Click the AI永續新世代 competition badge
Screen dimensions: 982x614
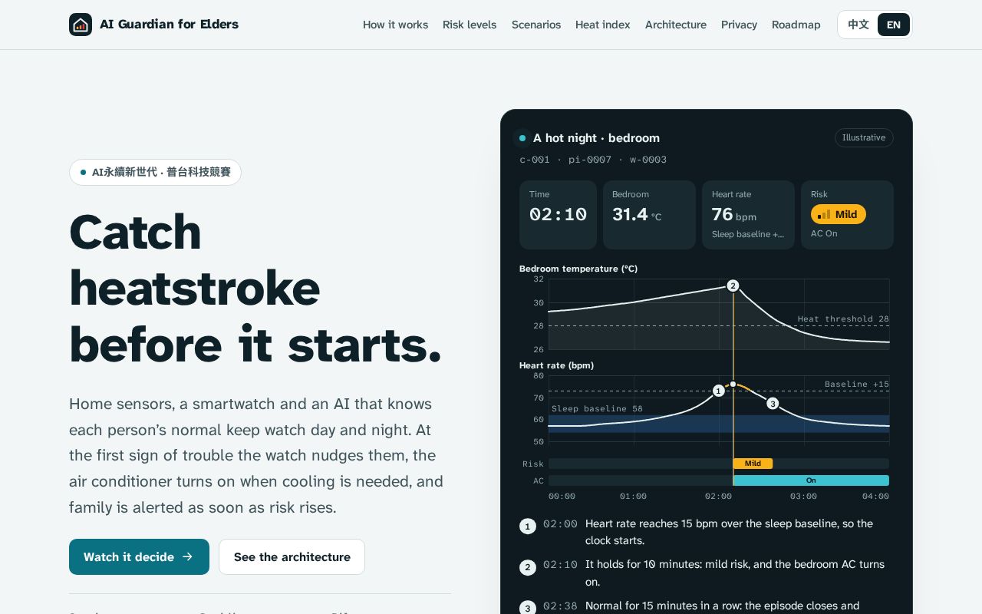(155, 172)
